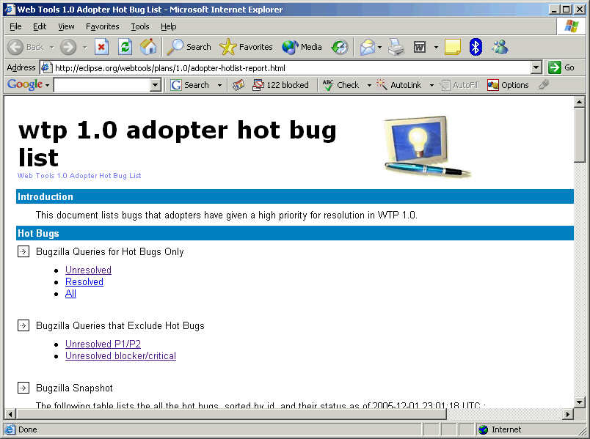Viewport: 590px width, 439px height.
Task: Stop page loading with red X icon
Action: 101,47
